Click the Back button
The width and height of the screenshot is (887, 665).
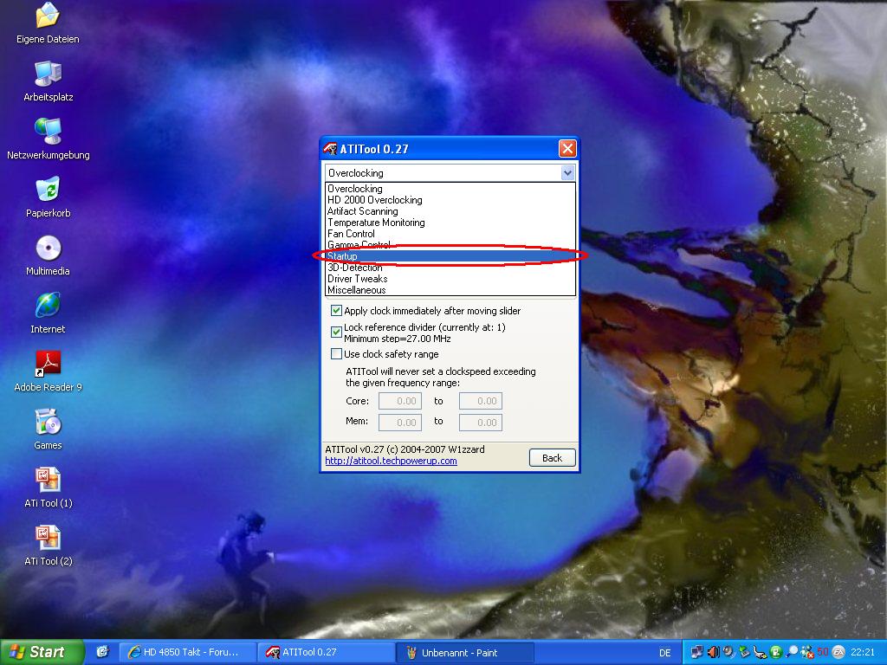(x=552, y=458)
